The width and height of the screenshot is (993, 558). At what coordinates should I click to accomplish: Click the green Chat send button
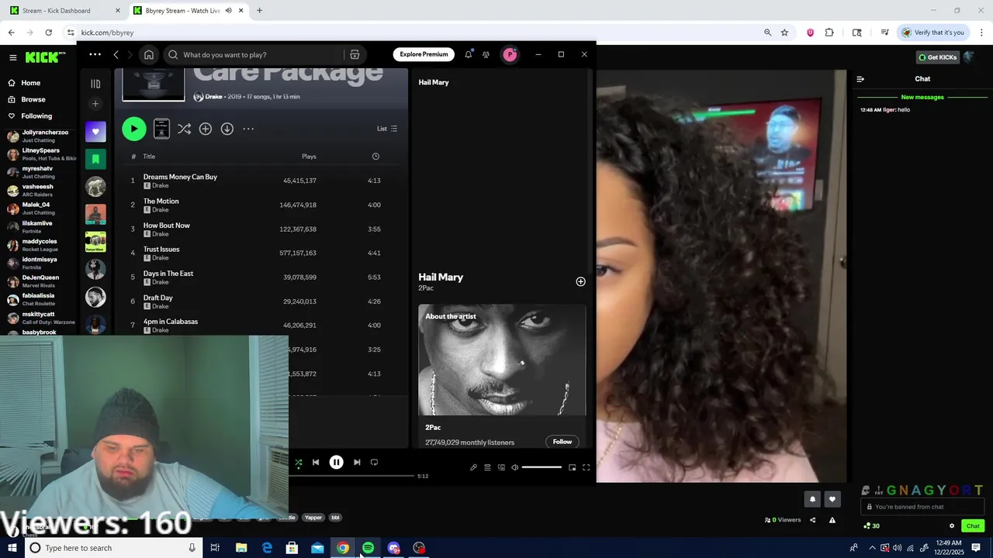coord(973,526)
